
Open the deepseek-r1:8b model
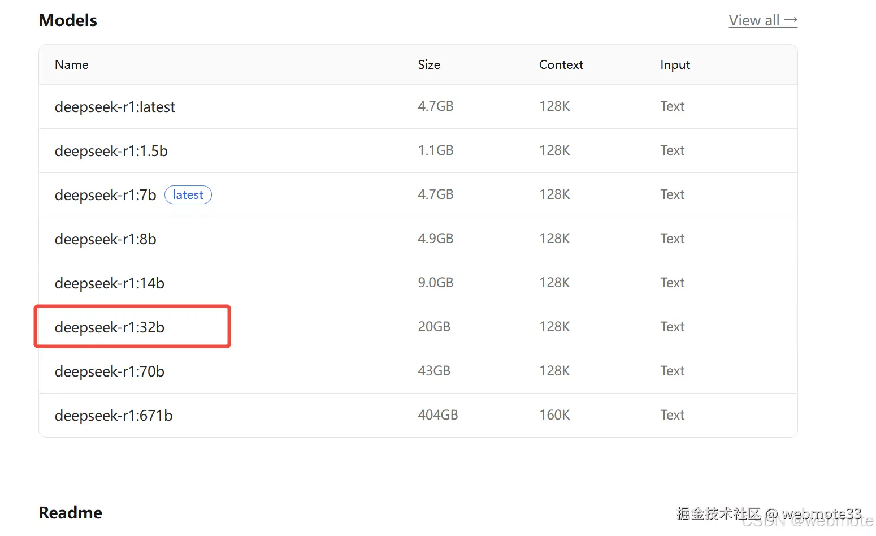pyautogui.click(x=105, y=239)
